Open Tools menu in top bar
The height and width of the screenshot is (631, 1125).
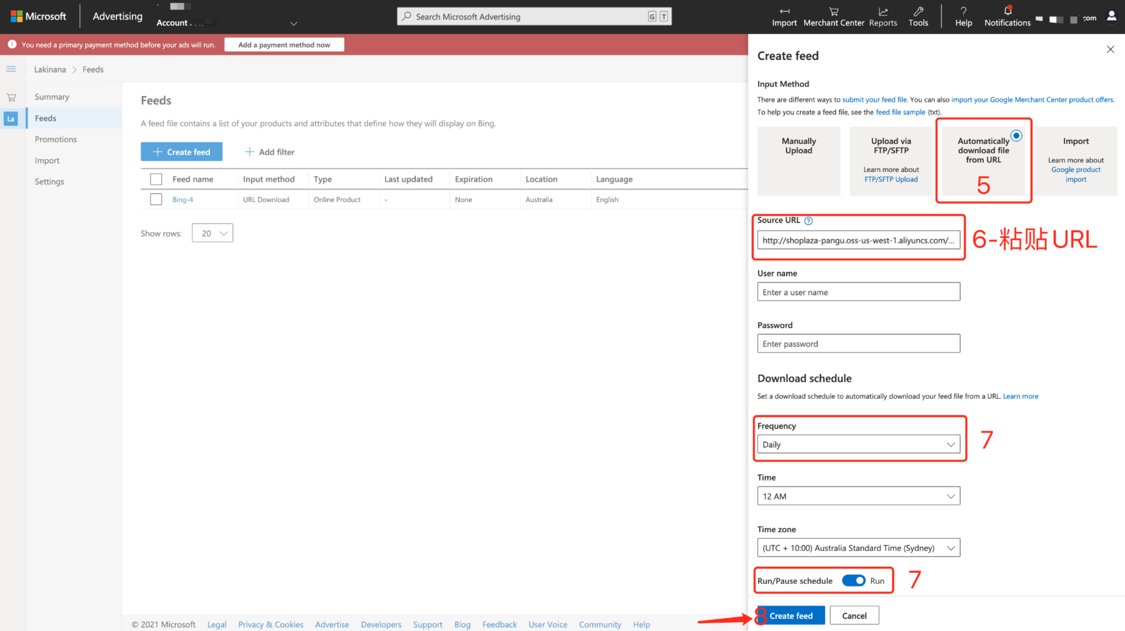pyautogui.click(x=918, y=17)
